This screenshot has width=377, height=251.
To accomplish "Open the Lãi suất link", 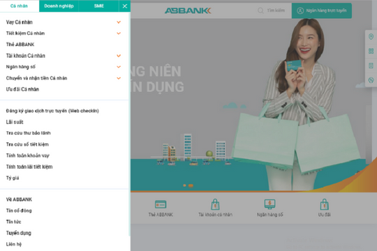I will pos(15,122).
